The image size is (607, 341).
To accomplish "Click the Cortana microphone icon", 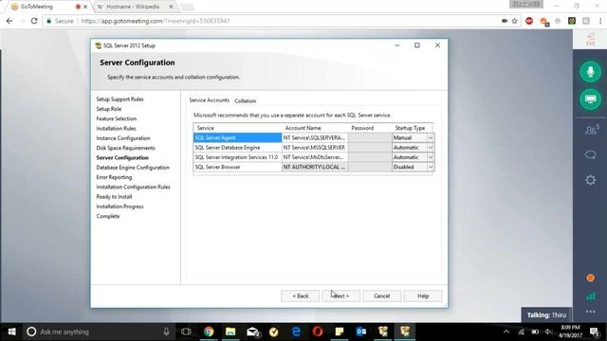I will 166,332.
